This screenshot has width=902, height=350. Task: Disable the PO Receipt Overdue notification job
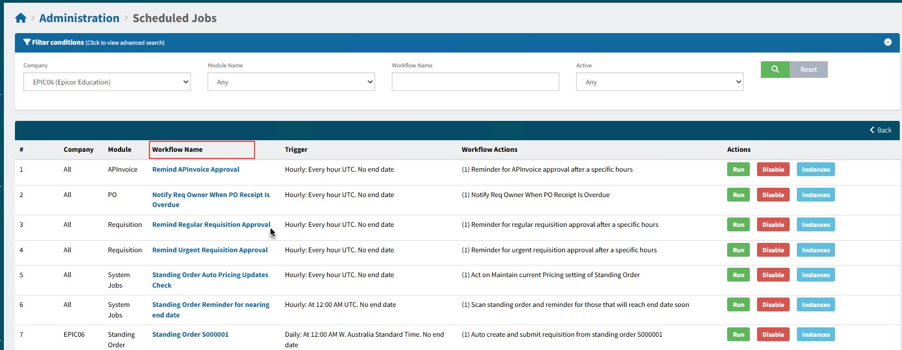coord(773,195)
